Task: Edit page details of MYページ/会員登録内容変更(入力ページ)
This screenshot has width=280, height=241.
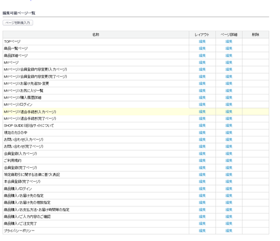Action: pyautogui.click(x=229, y=69)
